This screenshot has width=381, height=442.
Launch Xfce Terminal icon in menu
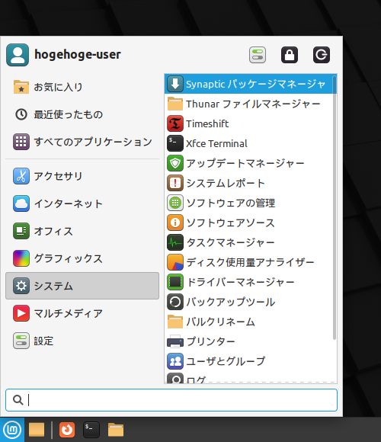point(175,143)
